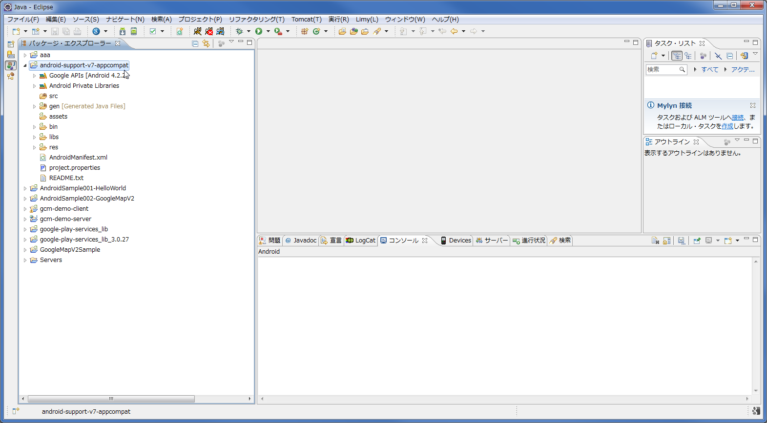Open the Run button dropdown arrow
The width and height of the screenshot is (767, 423).
(x=268, y=31)
